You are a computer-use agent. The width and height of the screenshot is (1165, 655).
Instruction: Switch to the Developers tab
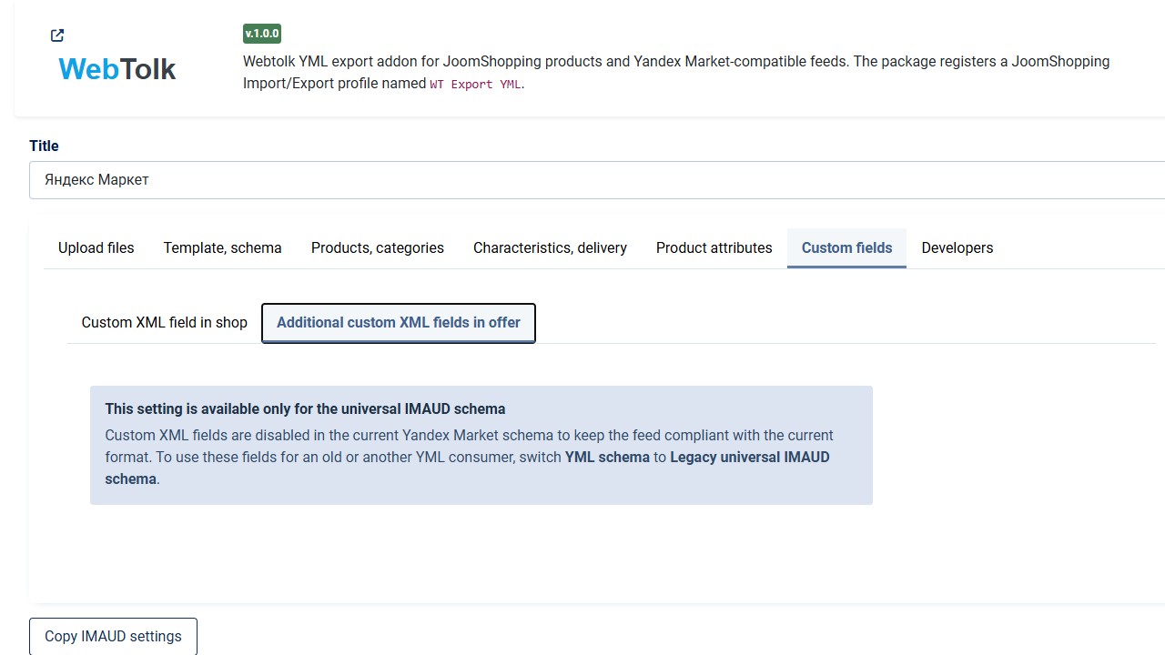957,247
